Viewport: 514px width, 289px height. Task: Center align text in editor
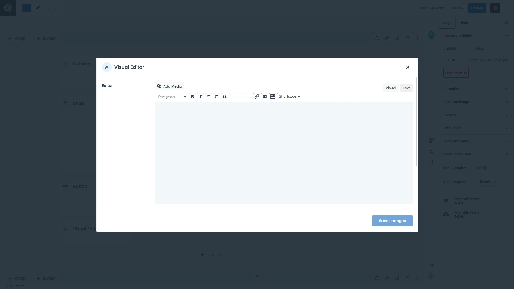[241, 97]
